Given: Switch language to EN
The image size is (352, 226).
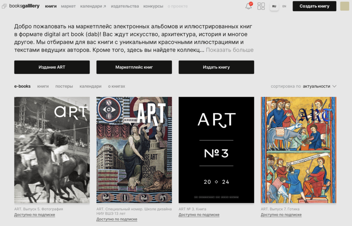Looking at the screenshot, I should tap(284, 6).
